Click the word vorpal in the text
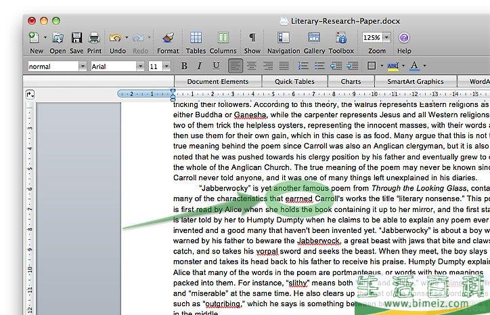The image size is (490, 315). (267, 251)
